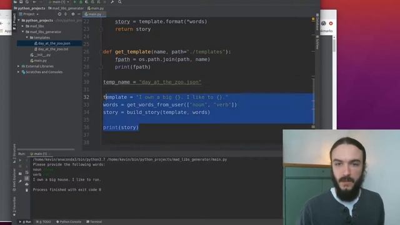Expand the mad_libs folder
Image resolution: width=400 pixels, height=225 pixels.
[x=22, y=26]
